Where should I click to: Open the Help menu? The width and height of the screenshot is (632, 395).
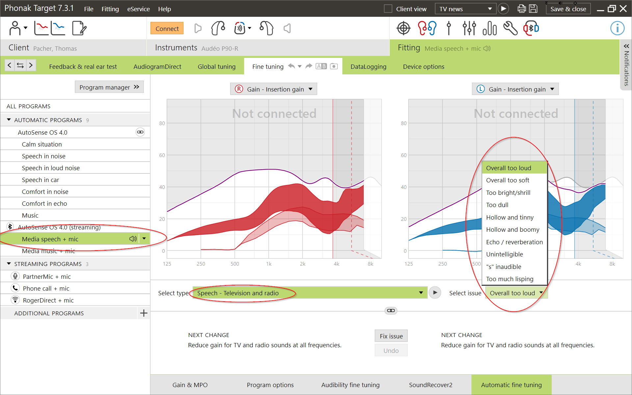coord(164,9)
